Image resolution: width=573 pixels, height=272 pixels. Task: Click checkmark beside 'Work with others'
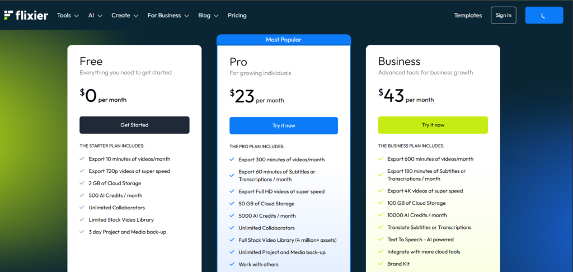coord(232,264)
